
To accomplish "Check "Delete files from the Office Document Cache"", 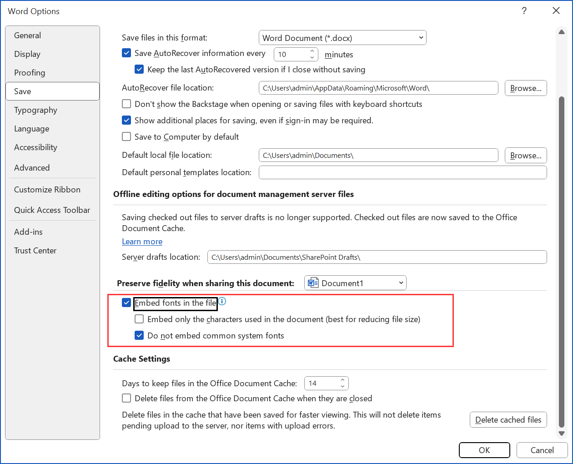I will click(x=126, y=398).
